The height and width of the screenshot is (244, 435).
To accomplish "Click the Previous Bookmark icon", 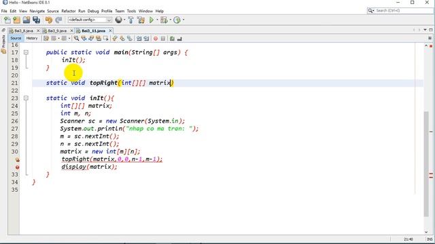I will (x=115, y=39).
